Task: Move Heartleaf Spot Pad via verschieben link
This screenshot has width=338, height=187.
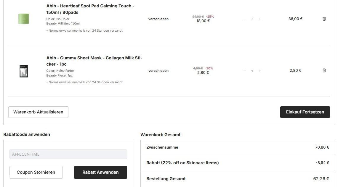Action: [158, 19]
